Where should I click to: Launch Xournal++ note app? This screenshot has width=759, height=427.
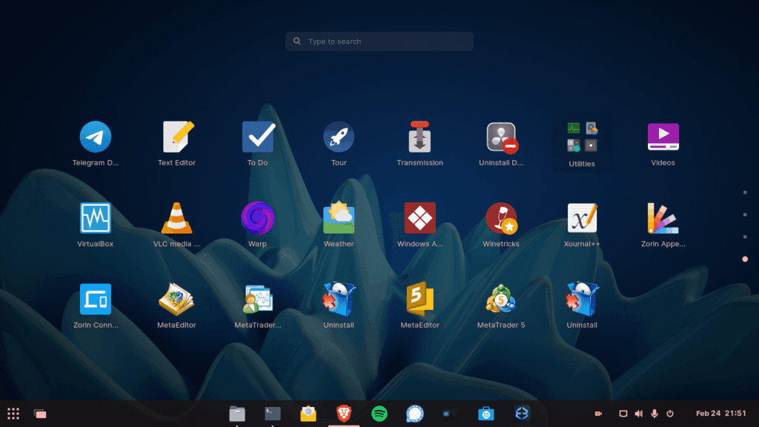582,218
